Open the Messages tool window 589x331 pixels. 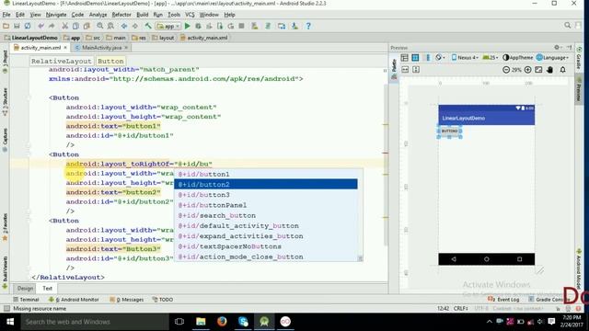pos(127,300)
